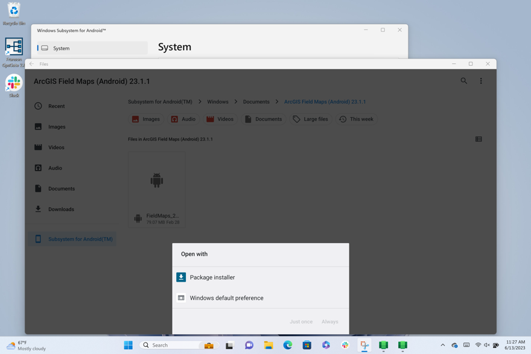531x354 pixels.
Task: Click Just once button
Action: (x=301, y=321)
